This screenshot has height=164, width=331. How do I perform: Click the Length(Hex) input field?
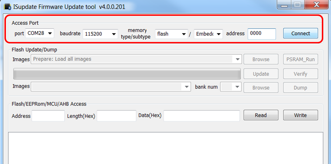[116, 116]
